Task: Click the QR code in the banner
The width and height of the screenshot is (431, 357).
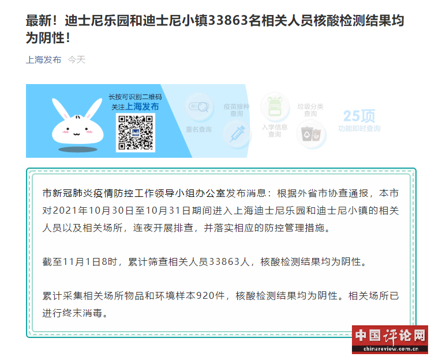Action: click(x=136, y=132)
